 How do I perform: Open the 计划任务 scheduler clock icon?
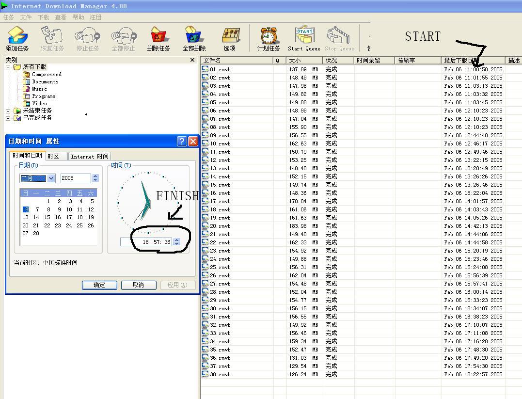point(269,39)
